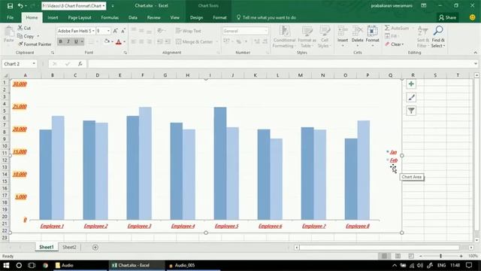Open Cell Styles gallery

pyautogui.click(x=324, y=37)
